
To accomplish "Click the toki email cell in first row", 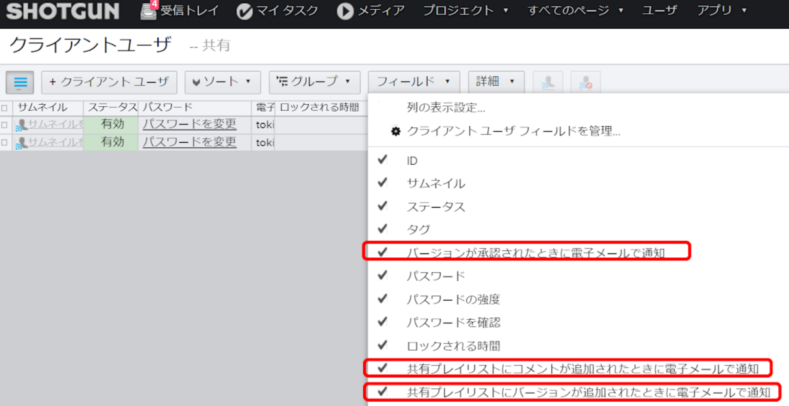I will (x=264, y=125).
